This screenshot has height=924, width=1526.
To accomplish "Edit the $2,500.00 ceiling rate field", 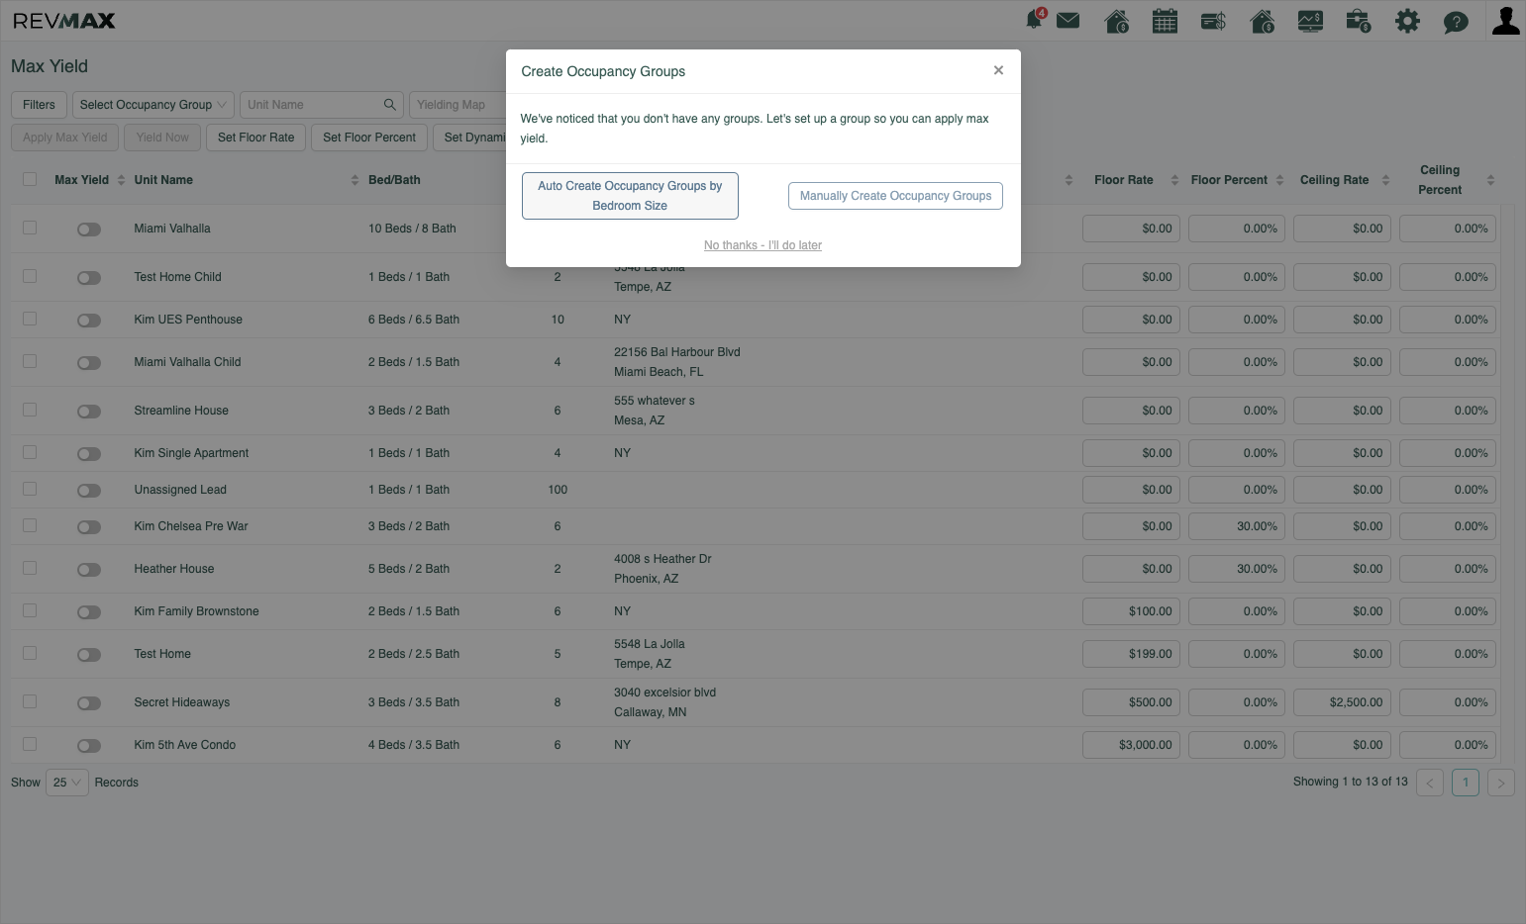I will pos(1342,702).
